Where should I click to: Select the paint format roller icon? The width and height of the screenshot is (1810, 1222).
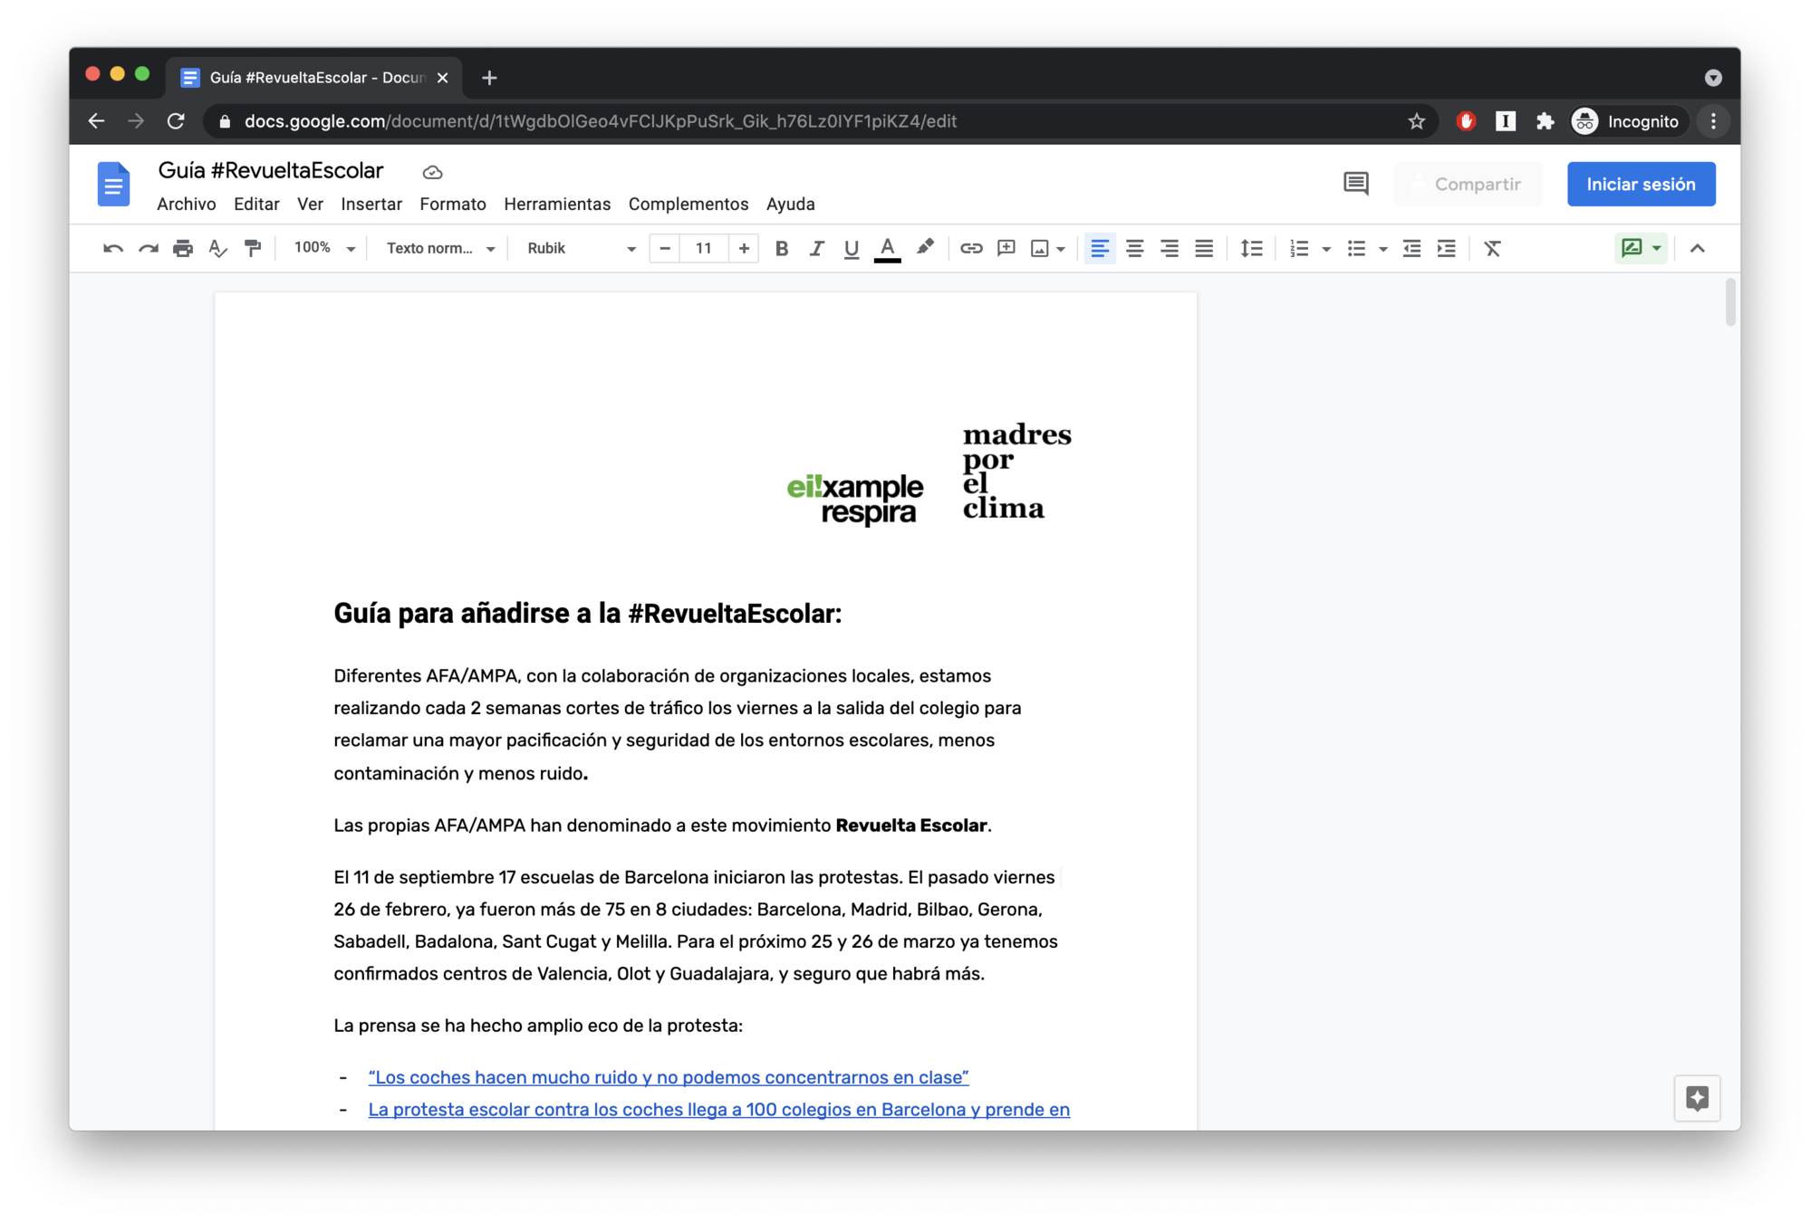click(253, 248)
